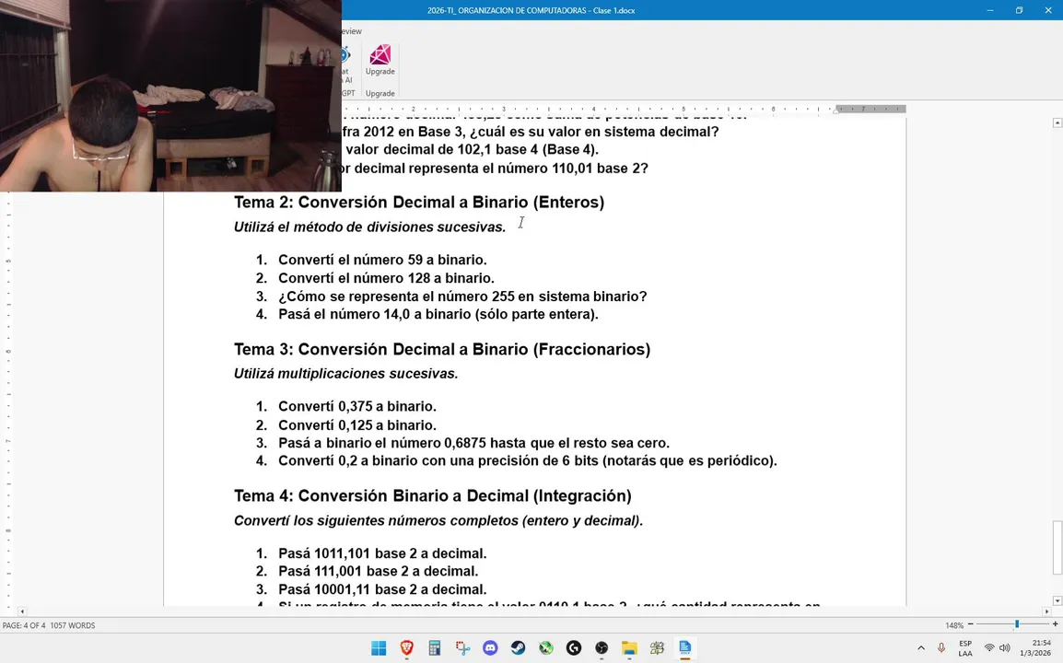The image size is (1063, 663).
Task: Open Wi-Fi network settings in the tray
Action: pyautogui.click(x=989, y=648)
